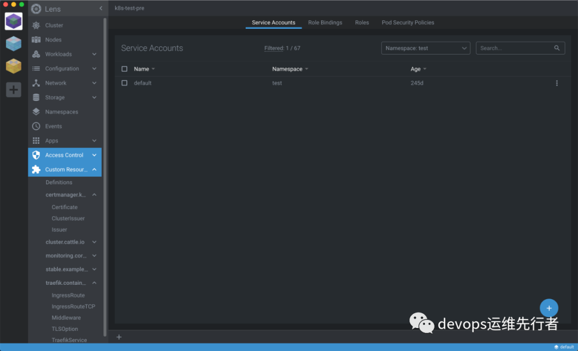Open the Namespace: test dropdown
Image resolution: width=578 pixels, height=351 pixels.
(425, 48)
